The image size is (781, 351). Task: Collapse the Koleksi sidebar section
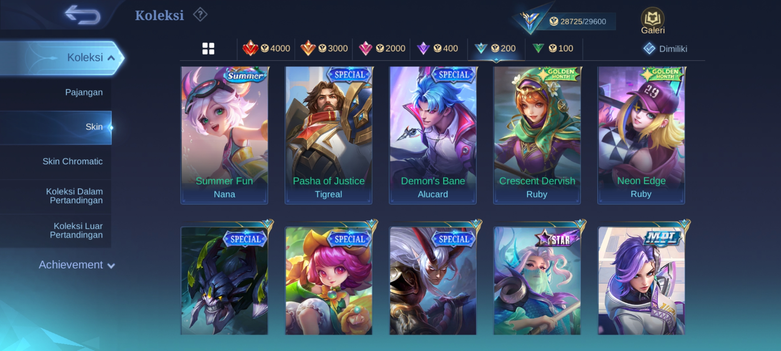pyautogui.click(x=62, y=58)
